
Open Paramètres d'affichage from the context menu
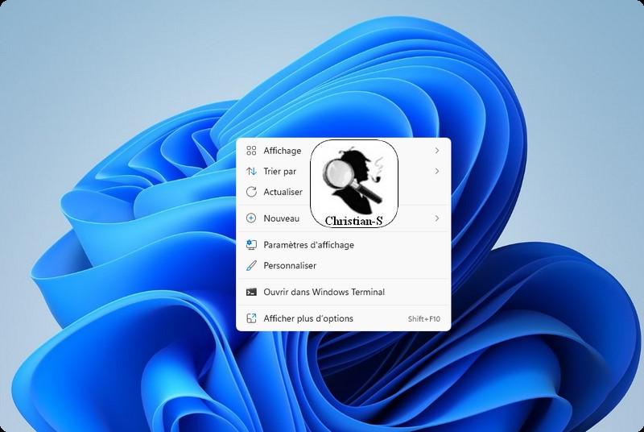coord(308,245)
